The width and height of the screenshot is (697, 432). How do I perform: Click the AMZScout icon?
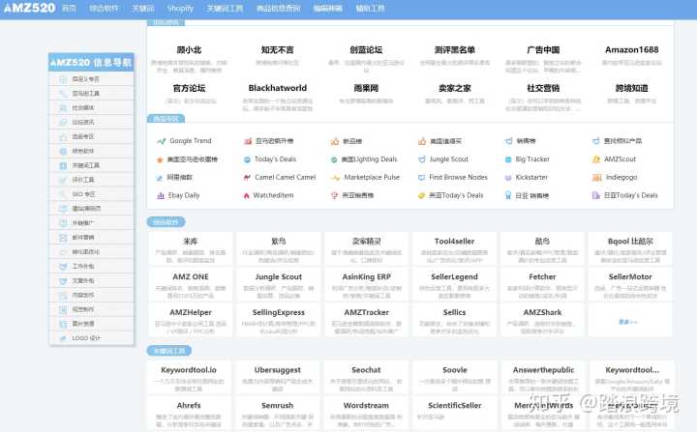point(596,159)
